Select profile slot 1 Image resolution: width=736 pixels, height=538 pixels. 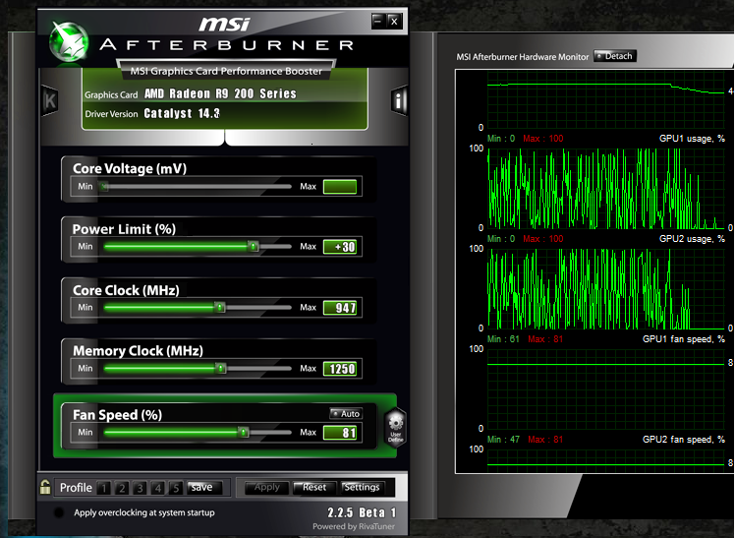coord(104,488)
